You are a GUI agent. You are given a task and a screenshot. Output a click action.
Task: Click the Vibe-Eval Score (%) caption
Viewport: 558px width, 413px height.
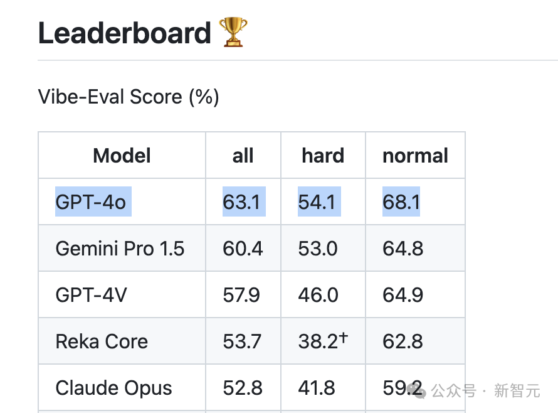(129, 97)
